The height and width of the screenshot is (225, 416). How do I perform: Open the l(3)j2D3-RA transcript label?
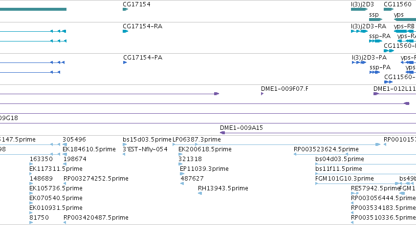pos(369,26)
